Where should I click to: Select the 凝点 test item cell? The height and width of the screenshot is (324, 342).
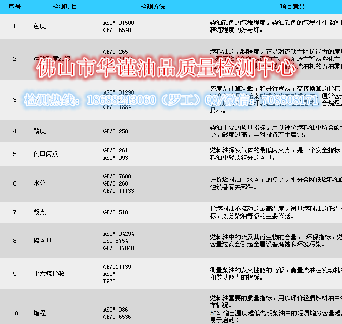point(39,212)
